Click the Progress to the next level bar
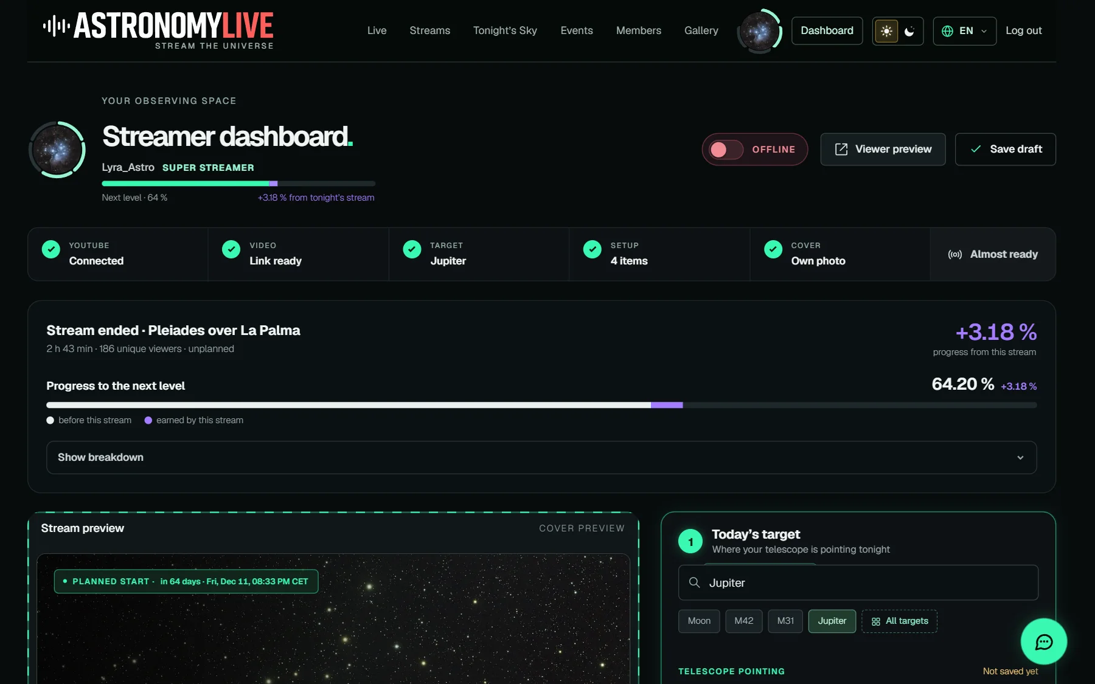This screenshot has width=1095, height=684. 541,405
